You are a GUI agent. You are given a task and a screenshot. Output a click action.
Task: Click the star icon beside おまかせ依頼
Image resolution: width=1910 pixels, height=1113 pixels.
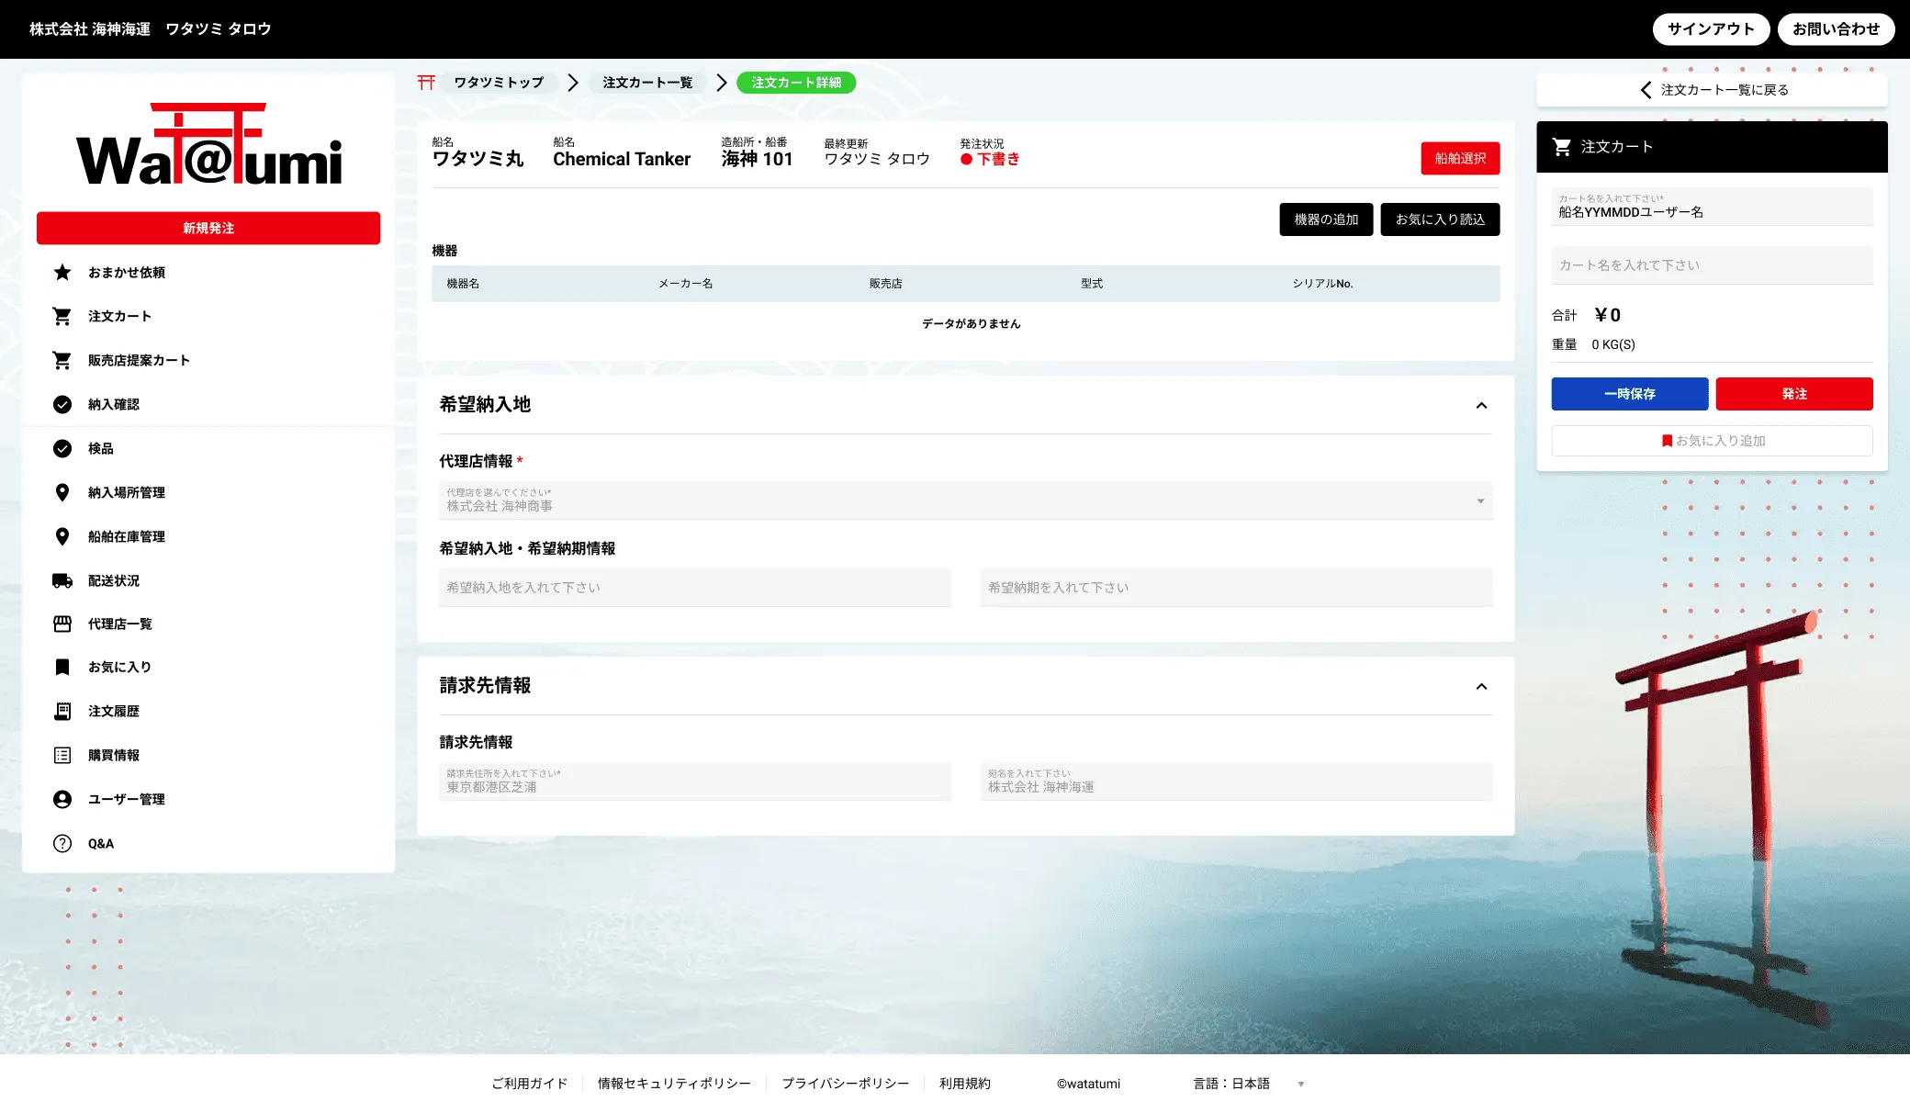62,272
